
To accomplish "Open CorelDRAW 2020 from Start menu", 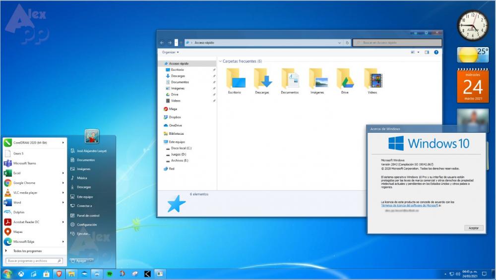I will point(35,143).
